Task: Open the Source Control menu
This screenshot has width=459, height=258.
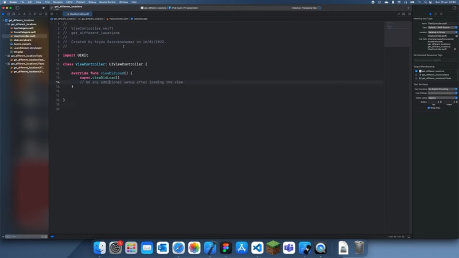Action: [107, 2]
